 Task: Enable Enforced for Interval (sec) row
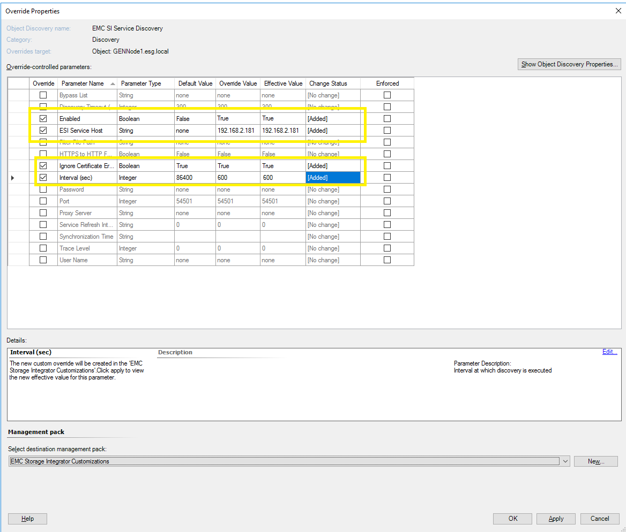coord(387,178)
